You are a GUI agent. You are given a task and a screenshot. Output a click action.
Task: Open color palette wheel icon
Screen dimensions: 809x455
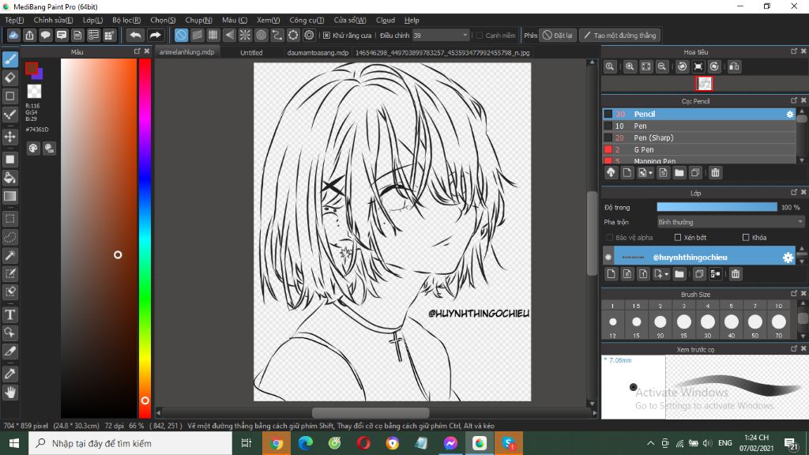[x=33, y=149]
